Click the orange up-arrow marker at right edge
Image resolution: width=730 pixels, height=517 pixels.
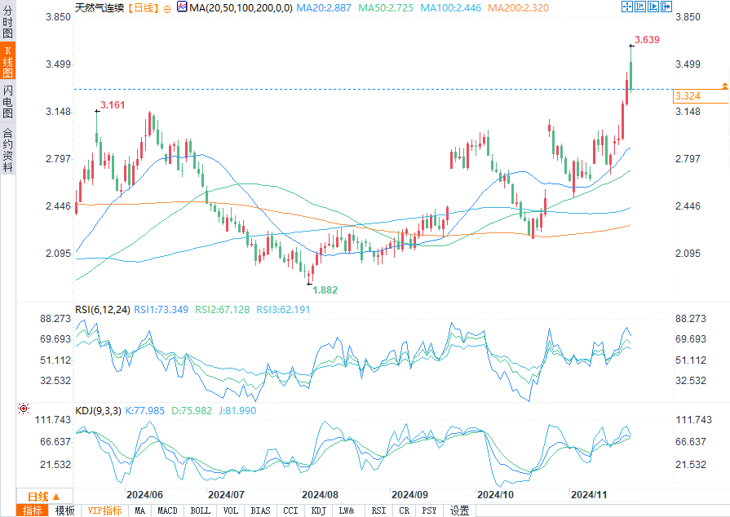(x=723, y=86)
